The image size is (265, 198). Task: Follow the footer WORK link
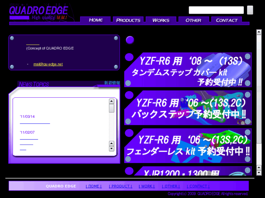(147, 186)
